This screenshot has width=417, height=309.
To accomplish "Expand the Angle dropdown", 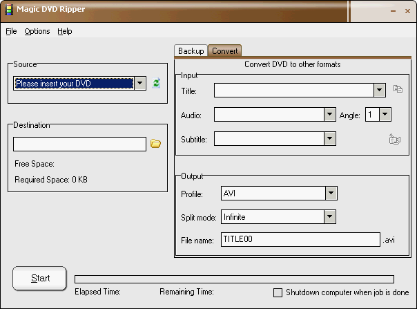I will [x=385, y=115].
